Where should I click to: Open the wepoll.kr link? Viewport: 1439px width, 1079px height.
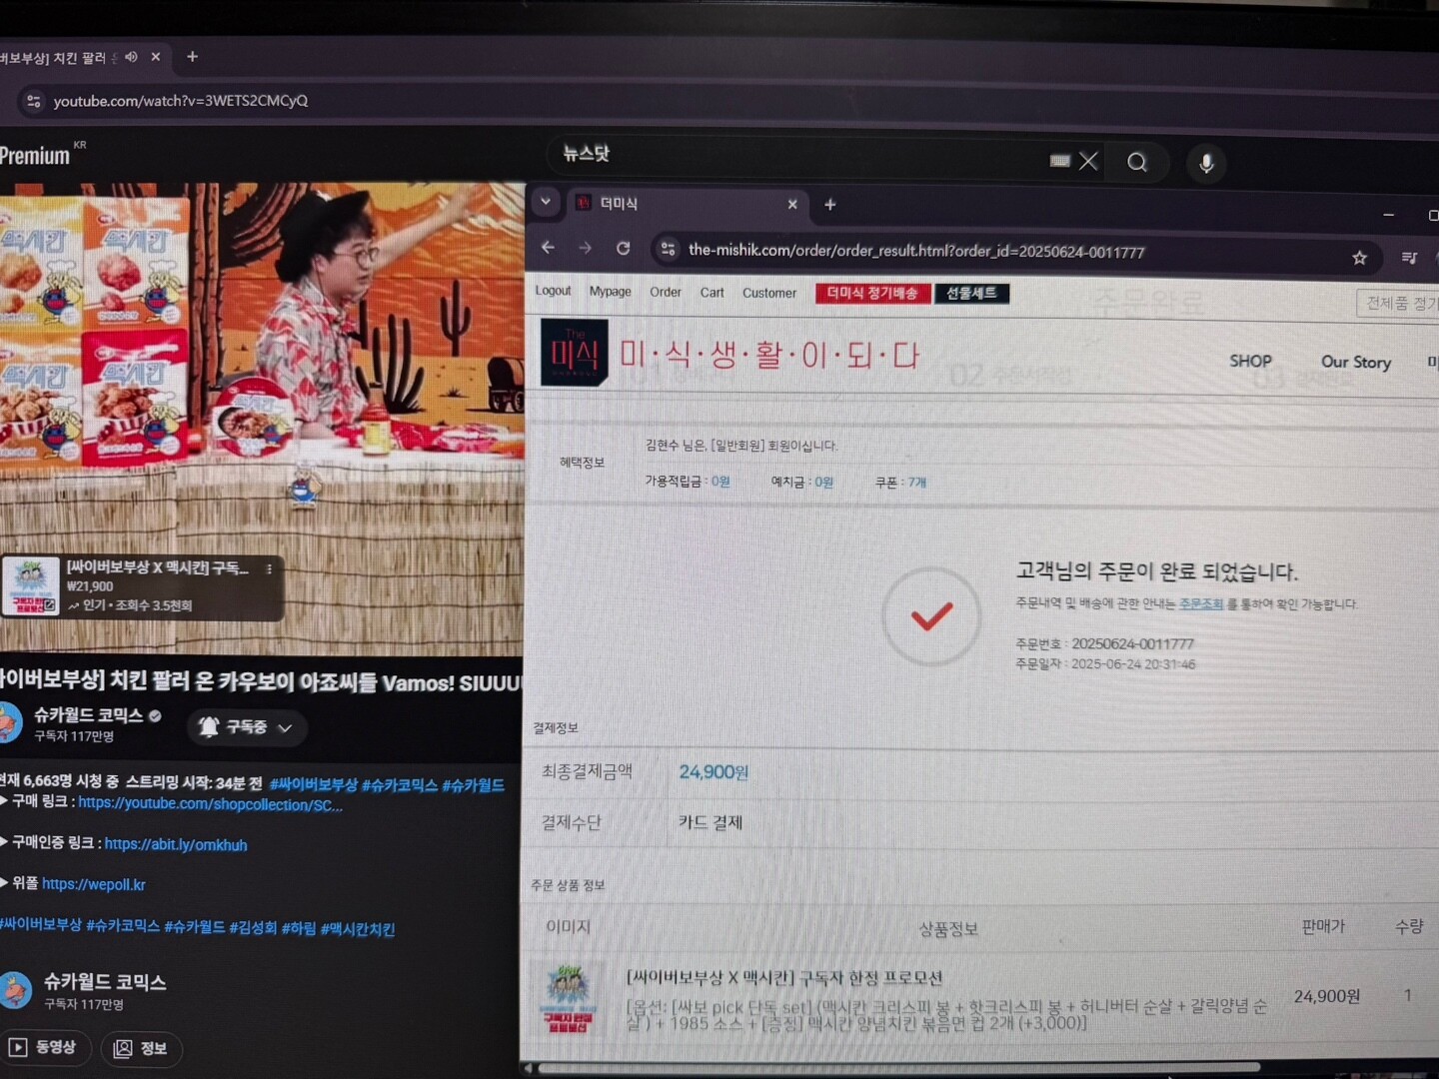(94, 884)
